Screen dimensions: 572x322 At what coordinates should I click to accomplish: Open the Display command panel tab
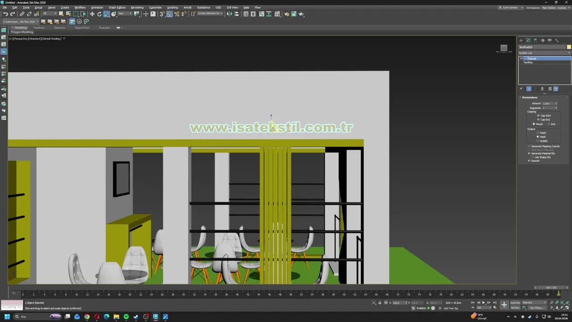550,41
